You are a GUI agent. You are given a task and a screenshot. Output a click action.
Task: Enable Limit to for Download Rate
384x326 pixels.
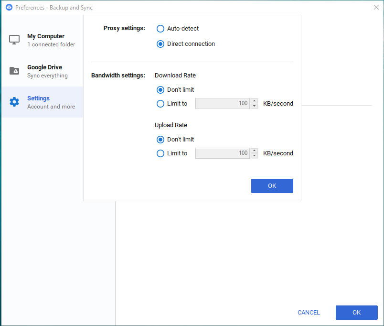tap(160, 104)
